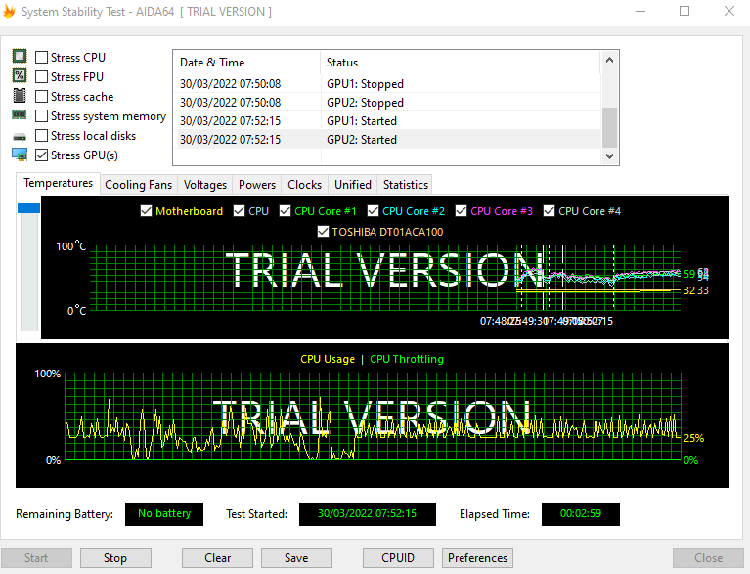Toggle the CPU Core #3 graph checkbox
750x574 pixels.
point(462,211)
